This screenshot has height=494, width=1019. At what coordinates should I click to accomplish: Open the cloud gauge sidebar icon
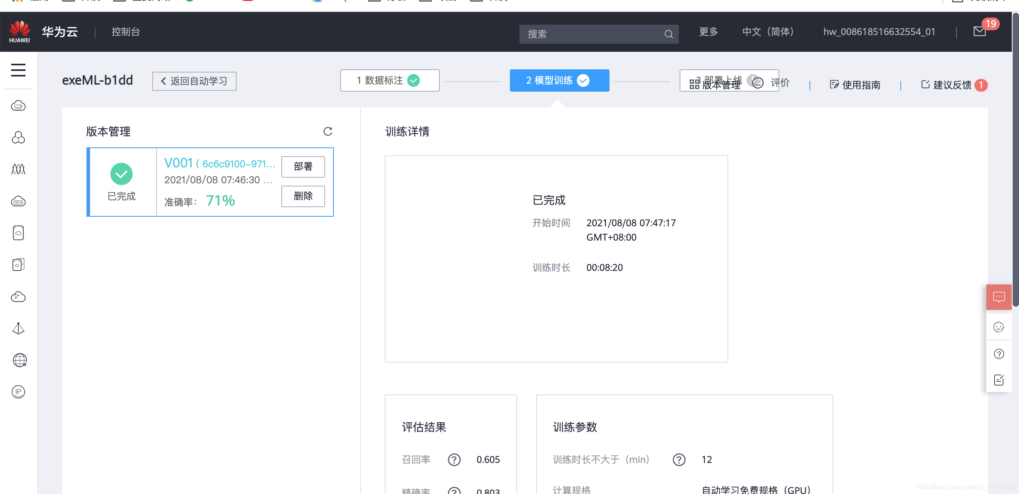point(18,297)
